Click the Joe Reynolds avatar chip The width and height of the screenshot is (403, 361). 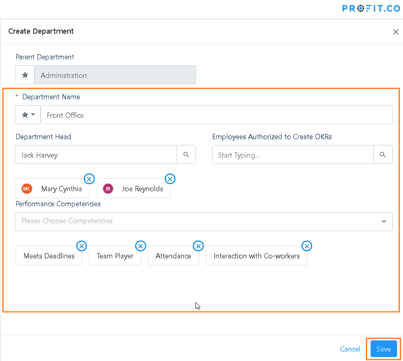[x=134, y=189]
